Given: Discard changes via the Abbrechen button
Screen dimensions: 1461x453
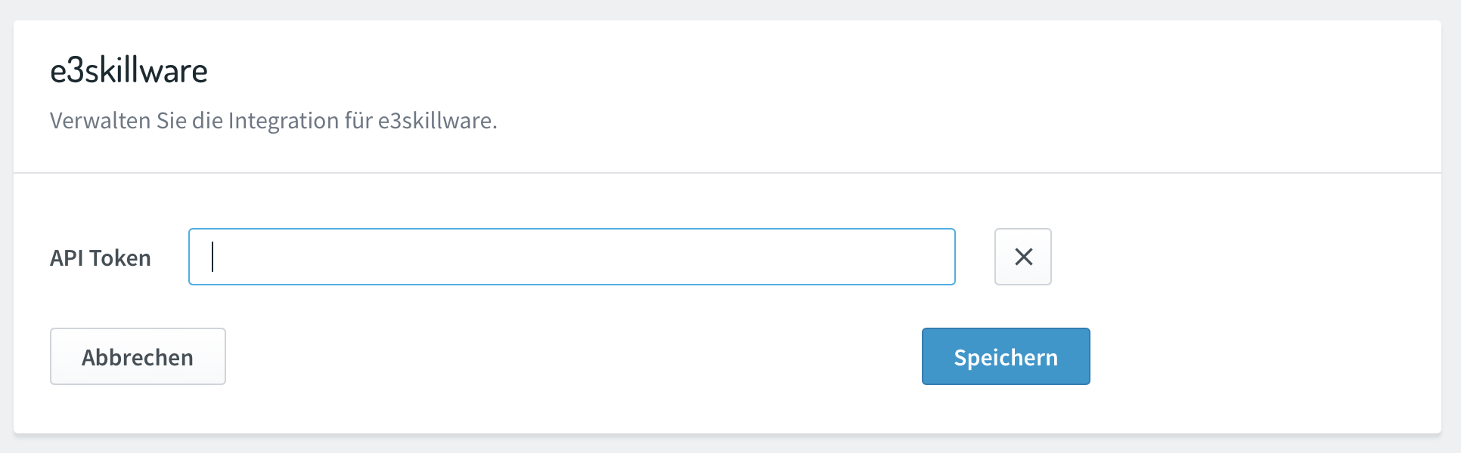Looking at the screenshot, I should (x=138, y=356).
